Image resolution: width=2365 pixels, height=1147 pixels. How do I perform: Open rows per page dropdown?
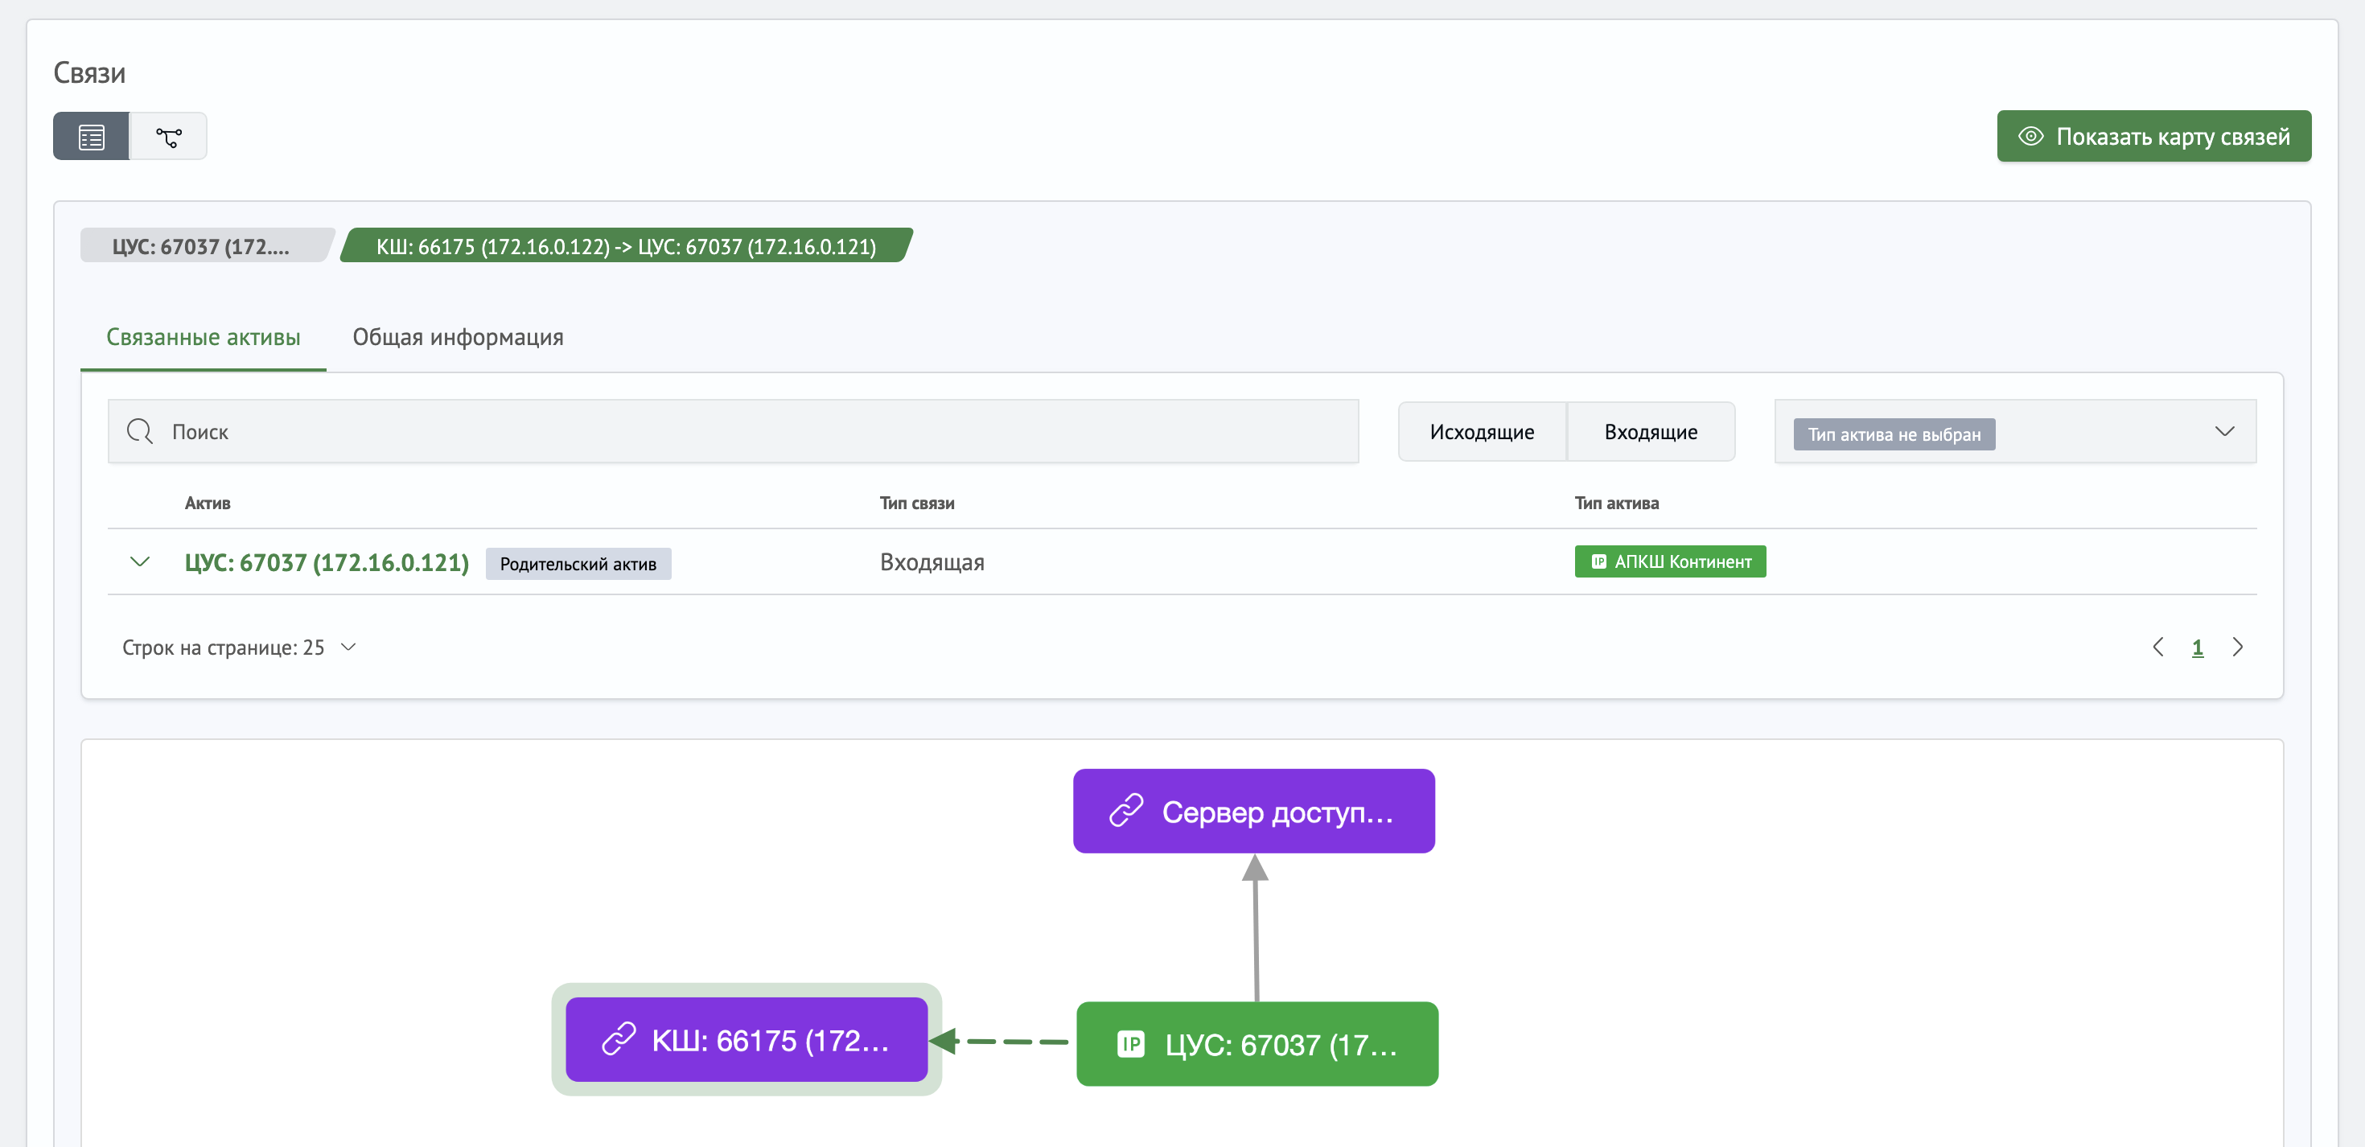coord(348,647)
